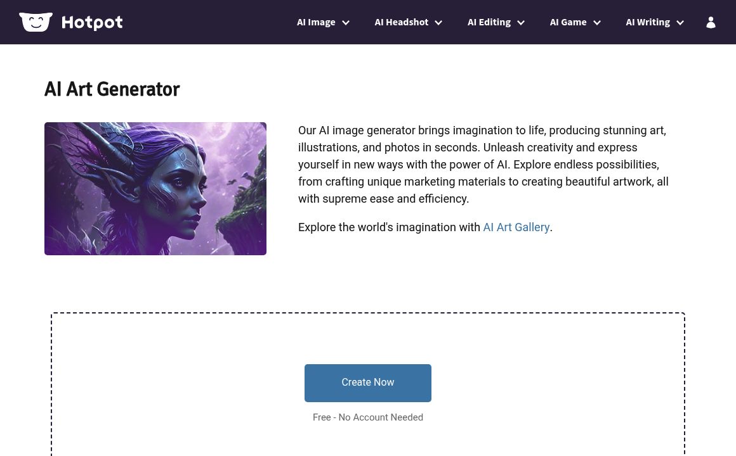Image resolution: width=736 pixels, height=456 pixels.
Task: Click the AI Art Generator heading
Action: pos(112,89)
